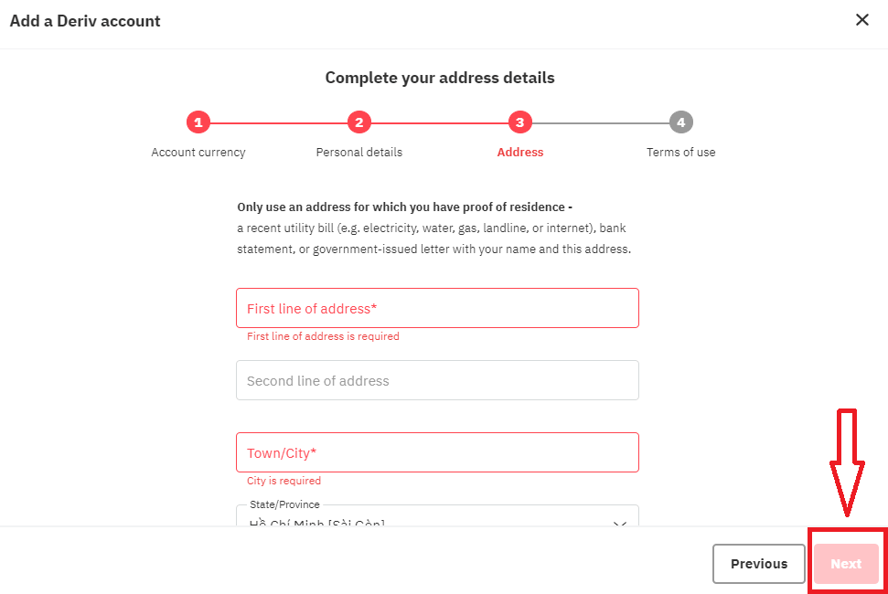Screen dimensions: 888x594
Task: Click the step 3 Address indicator
Action: [x=519, y=122]
